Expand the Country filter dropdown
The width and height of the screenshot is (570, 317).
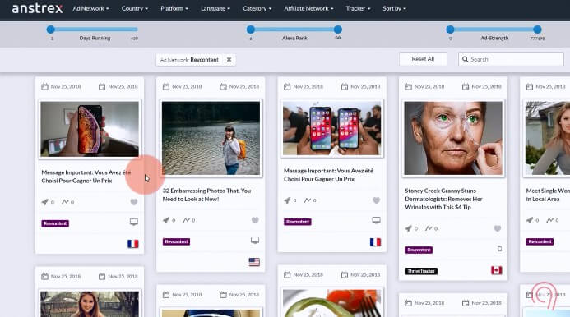point(135,8)
